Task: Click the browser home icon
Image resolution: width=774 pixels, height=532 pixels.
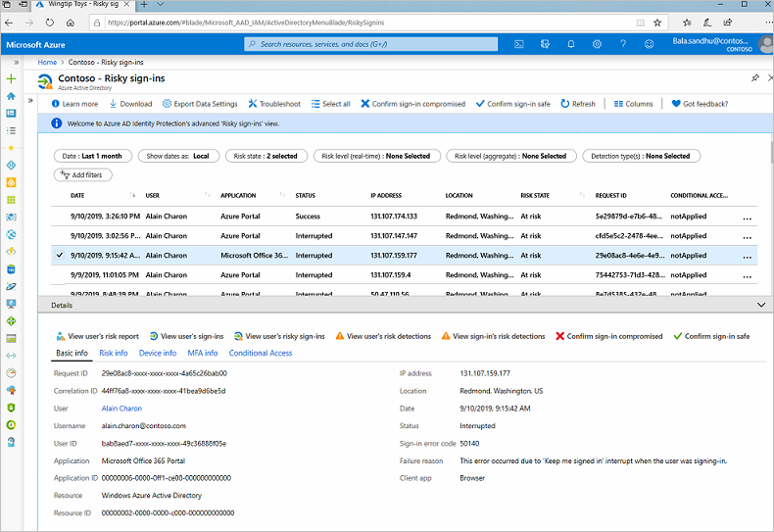Action: pyautogui.click(x=71, y=23)
